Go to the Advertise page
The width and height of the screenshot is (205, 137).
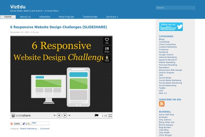(44, 17)
